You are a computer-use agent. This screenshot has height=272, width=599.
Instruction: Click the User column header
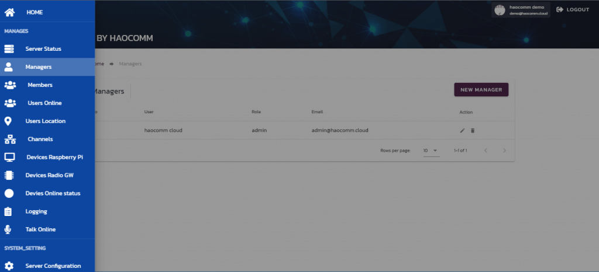[x=149, y=112]
